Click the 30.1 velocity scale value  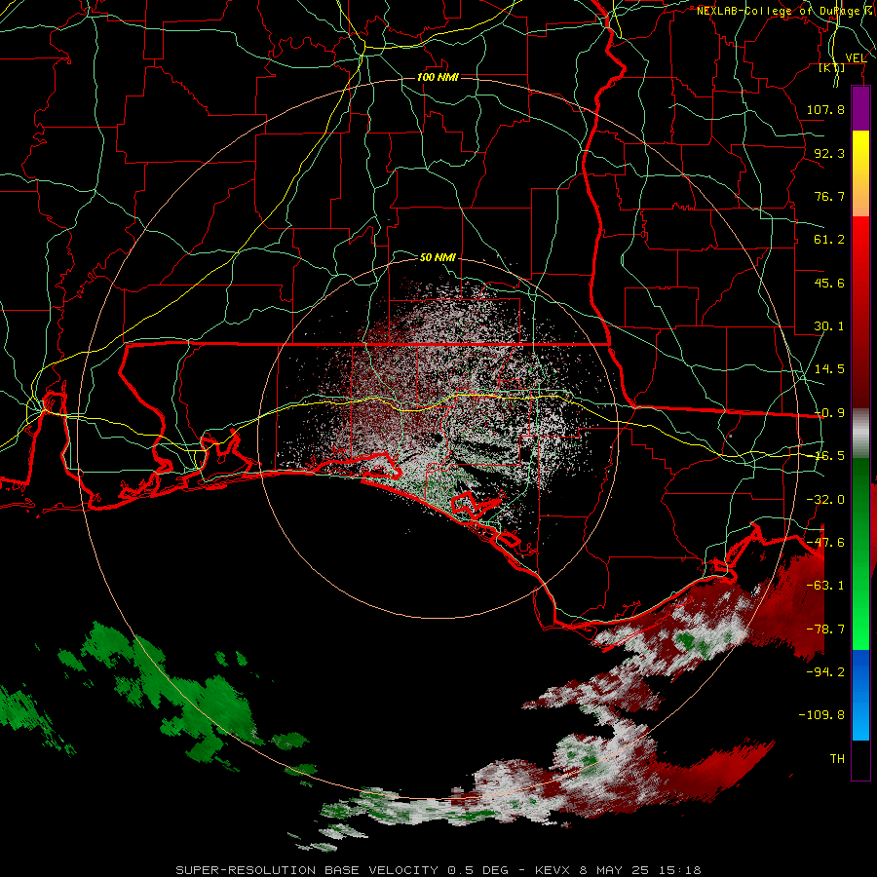(829, 326)
